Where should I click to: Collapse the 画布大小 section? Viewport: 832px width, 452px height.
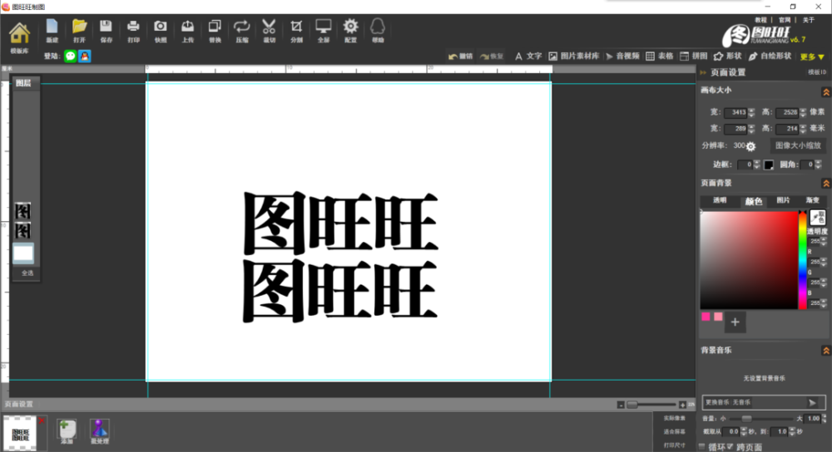pos(825,92)
